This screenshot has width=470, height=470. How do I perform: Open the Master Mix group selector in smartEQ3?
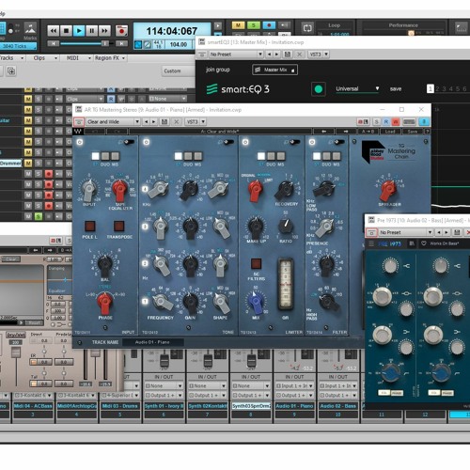point(274,70)
